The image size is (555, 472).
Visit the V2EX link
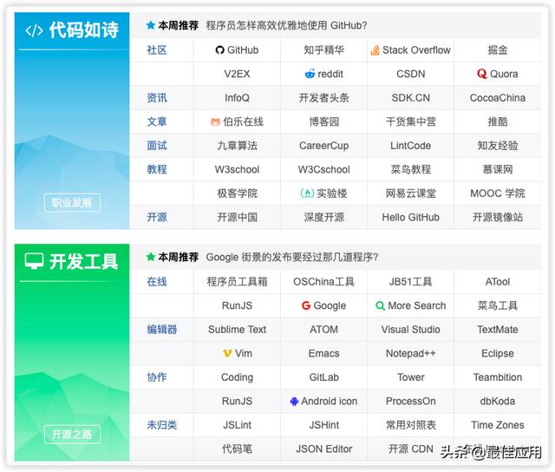tap(237, 74)
